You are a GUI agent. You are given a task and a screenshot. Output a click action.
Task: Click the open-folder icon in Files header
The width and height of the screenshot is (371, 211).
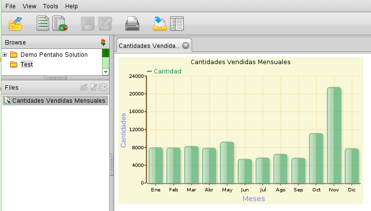pos(84,87)
